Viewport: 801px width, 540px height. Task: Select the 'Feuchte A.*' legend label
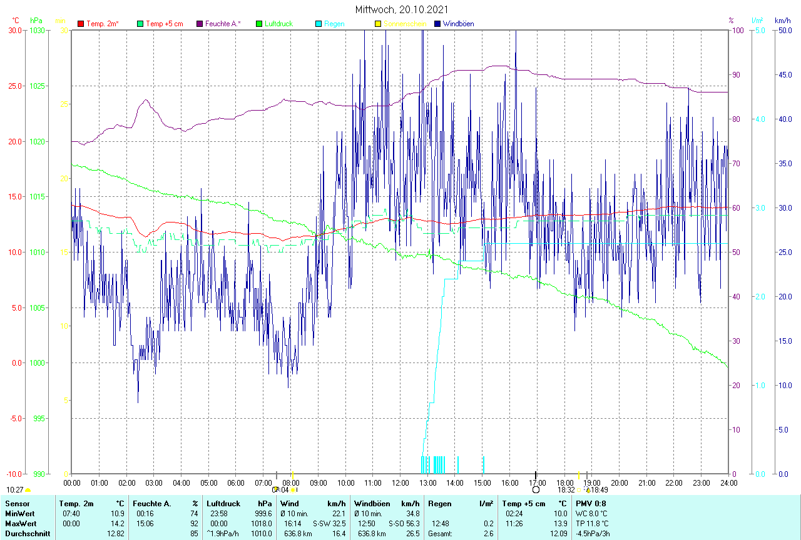(x=223, y=24)
